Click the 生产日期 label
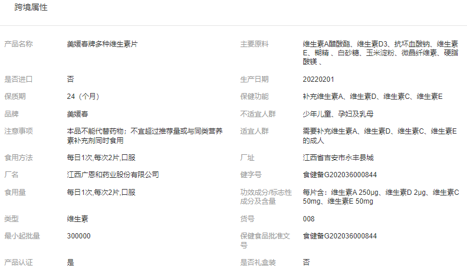 (254, 79)
